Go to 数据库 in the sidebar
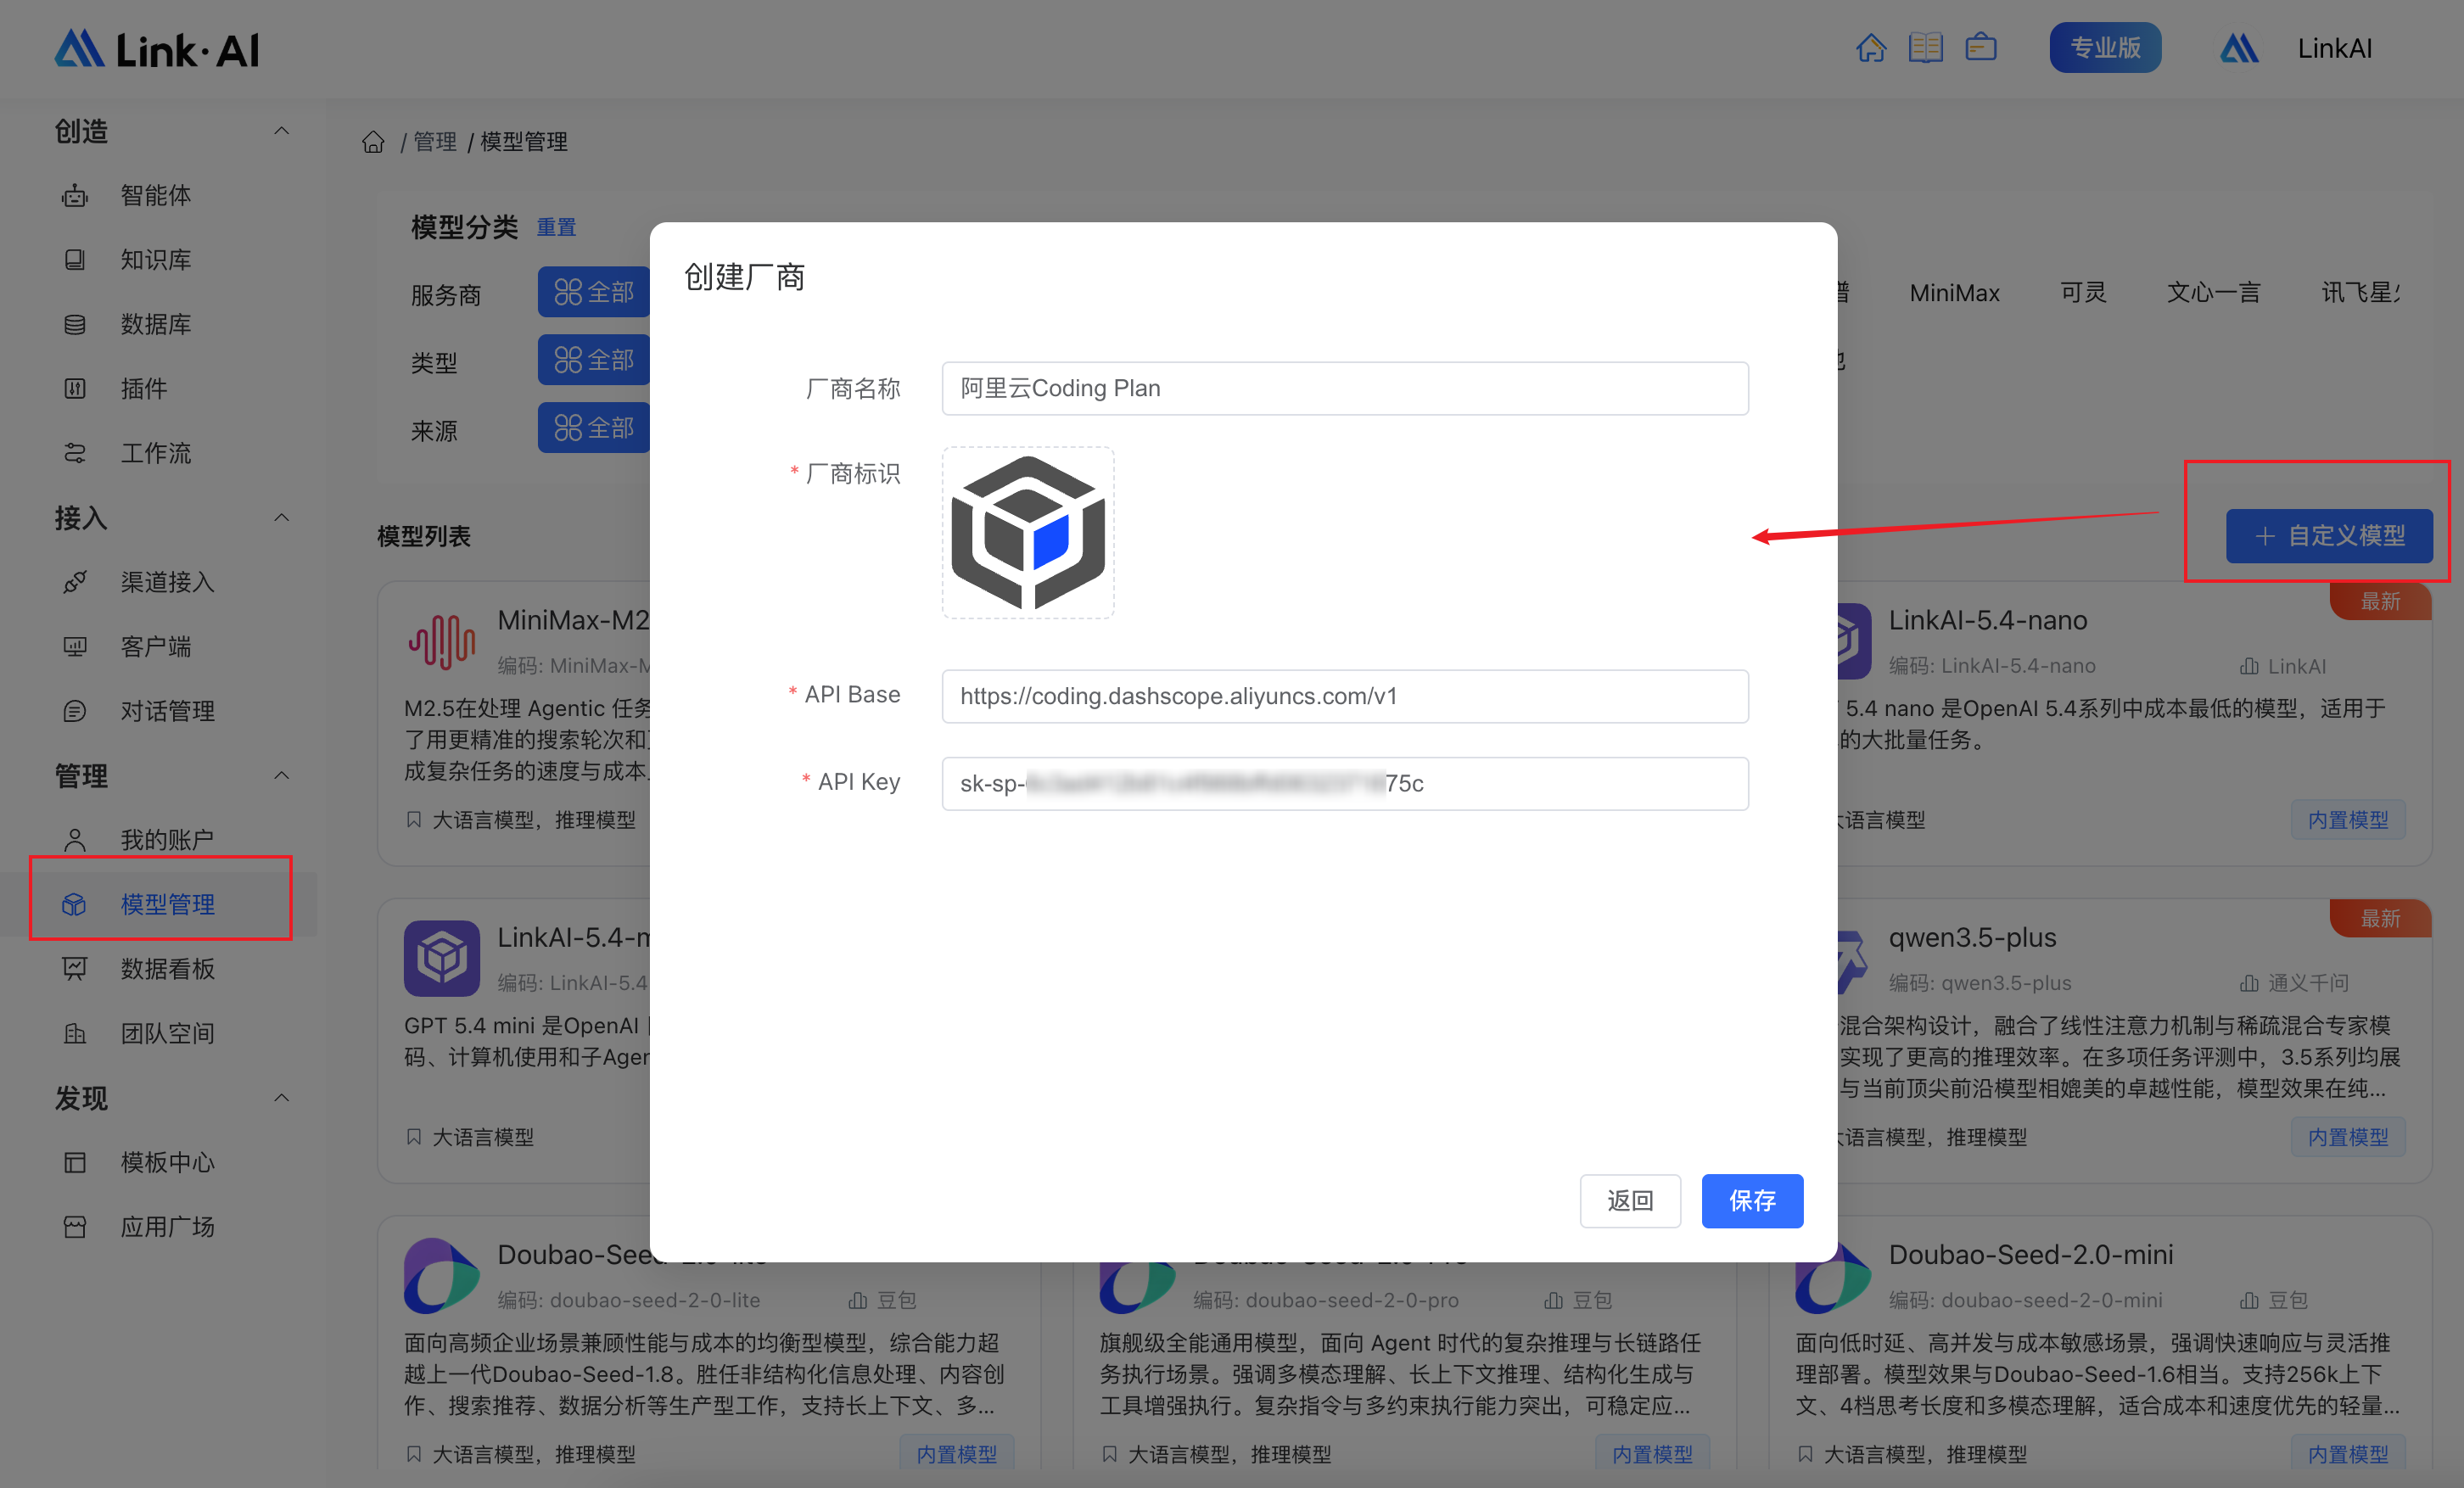This screenshot has height=1488, width=2464. [x=155, y=324]
